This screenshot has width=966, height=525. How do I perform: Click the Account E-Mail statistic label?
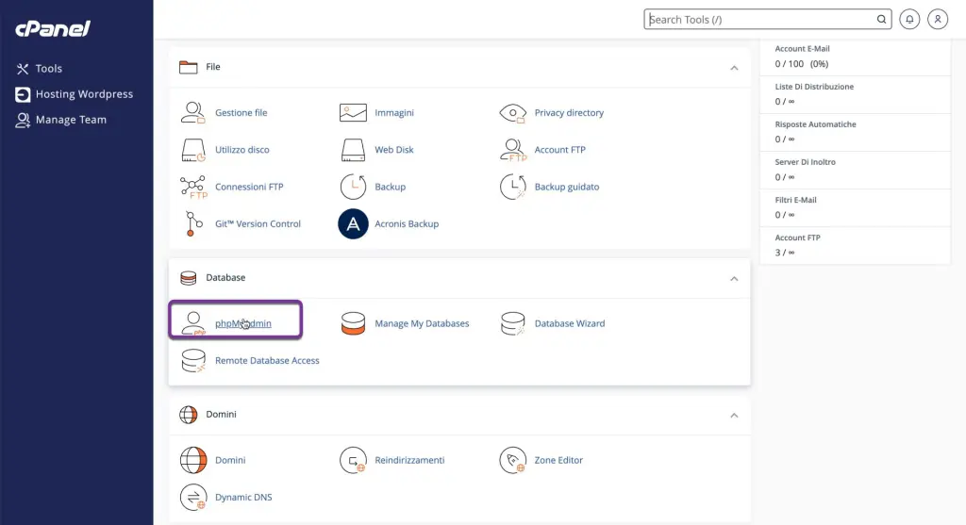click(802, 49)
